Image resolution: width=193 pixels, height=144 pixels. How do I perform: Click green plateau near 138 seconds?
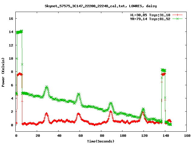pos(163,70)
